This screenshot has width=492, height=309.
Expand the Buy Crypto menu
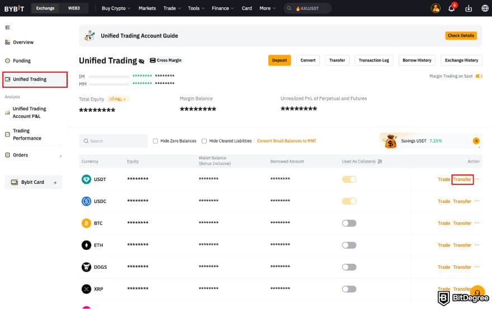coord(116,8)
